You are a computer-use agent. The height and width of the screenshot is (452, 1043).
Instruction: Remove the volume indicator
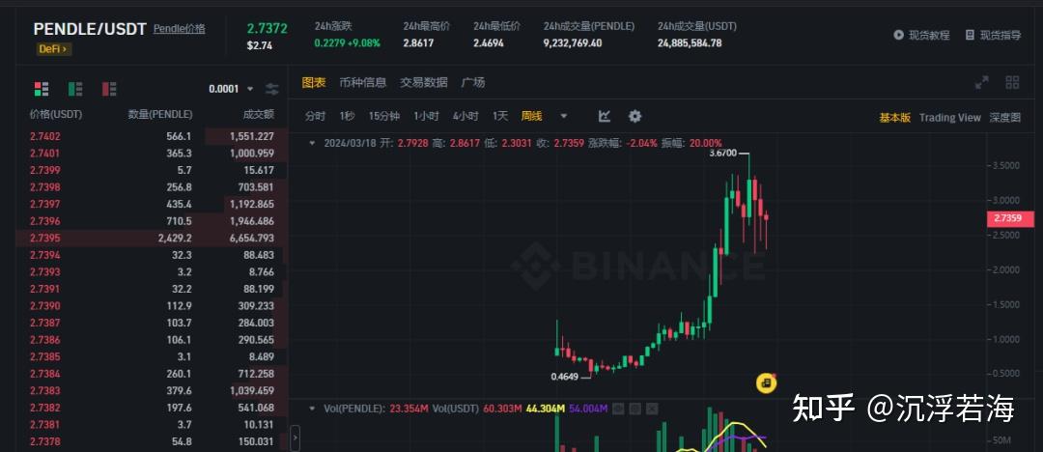click(652, 409)
